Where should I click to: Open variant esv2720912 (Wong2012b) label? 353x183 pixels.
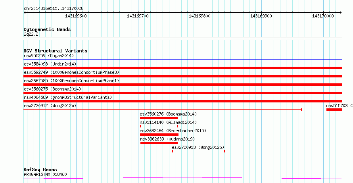click(50, 106)
